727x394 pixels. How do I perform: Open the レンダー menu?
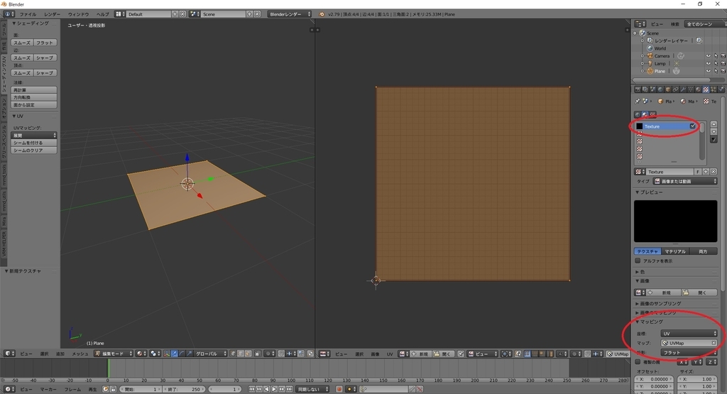(53, 14)
